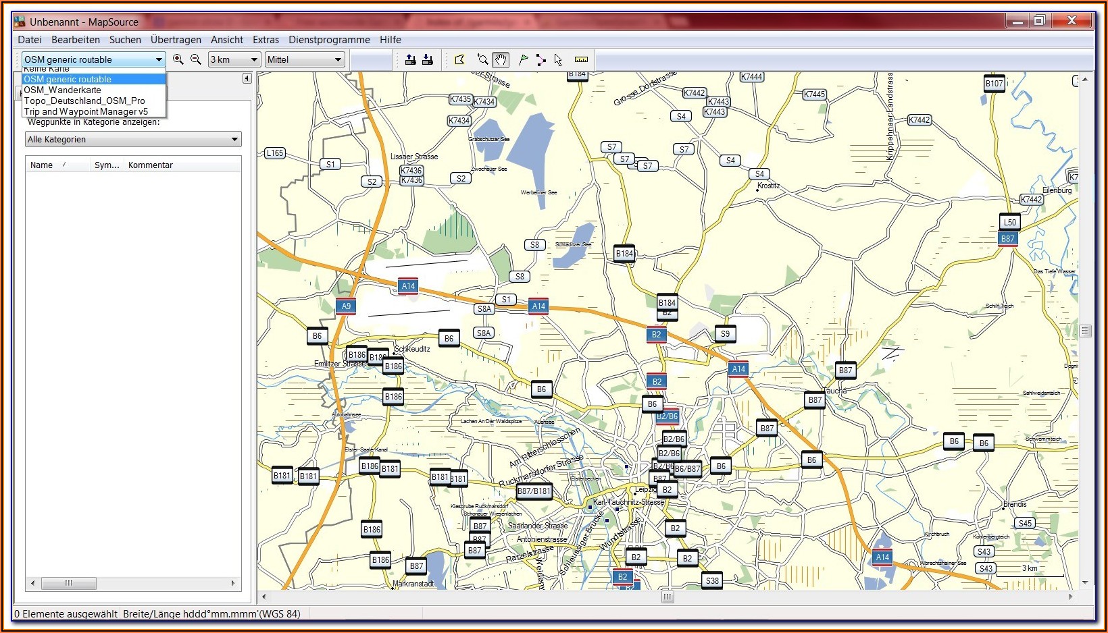
Task: Open the 3 km zoom scale dropdown
Action: [x=254, y=59]
